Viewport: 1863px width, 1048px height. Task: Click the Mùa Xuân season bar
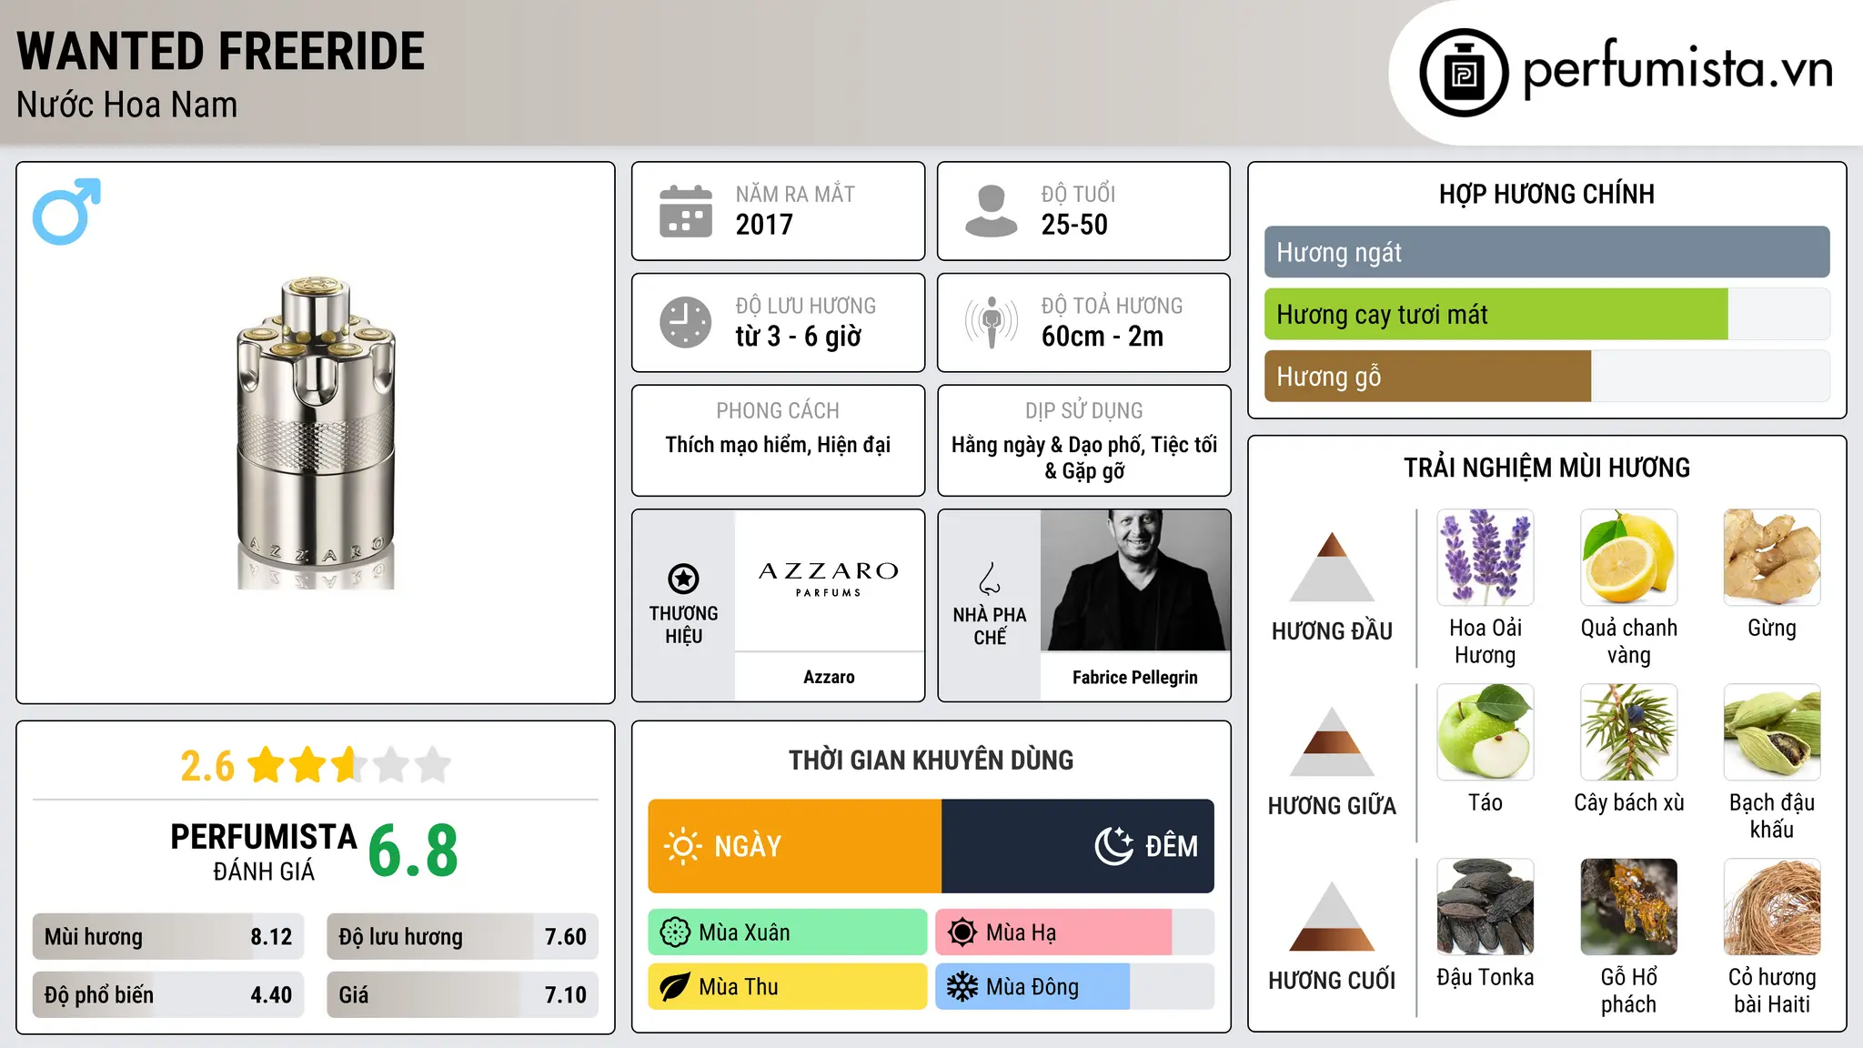[x=788, y=932]
